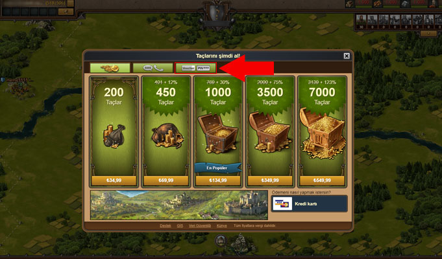The width and height of the screenshot is (442, 259).
Task: Open the gold coins payment tab
Action: [x=110, y=68]
